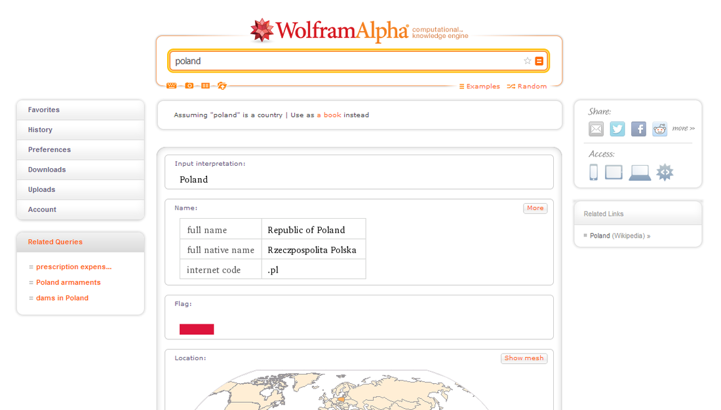Submit the query with orange equals button

click(539, 61)
